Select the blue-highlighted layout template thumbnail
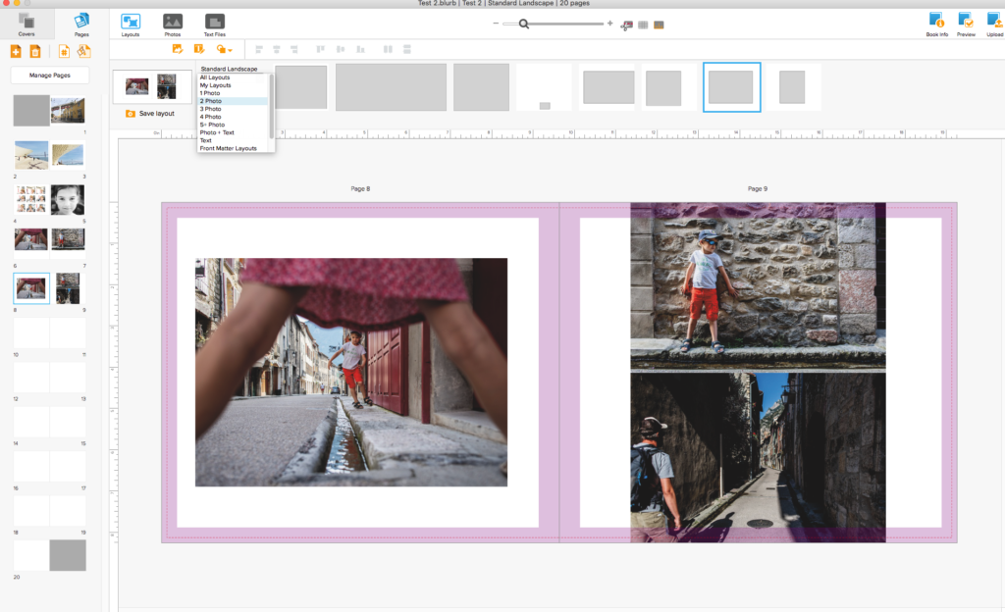 pyautogui.click(x=731, y=87)
